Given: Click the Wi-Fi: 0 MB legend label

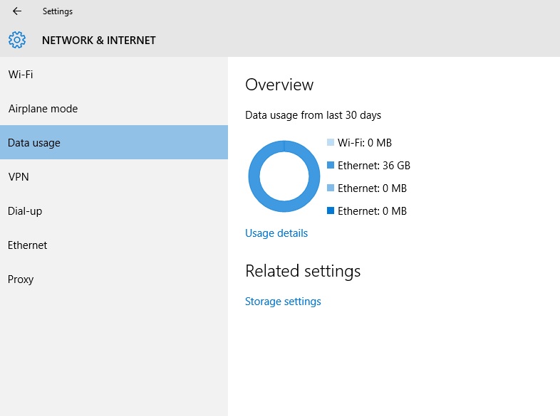Looking at the screenshot, I should click(365, 143).
